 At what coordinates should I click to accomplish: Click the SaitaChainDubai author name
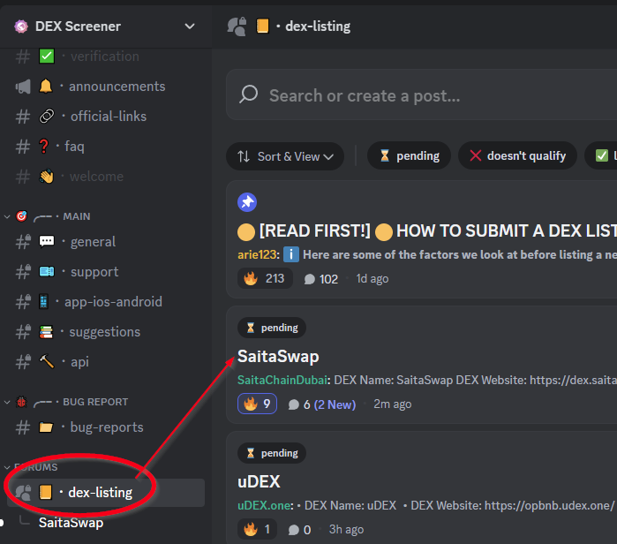(282, 381)
